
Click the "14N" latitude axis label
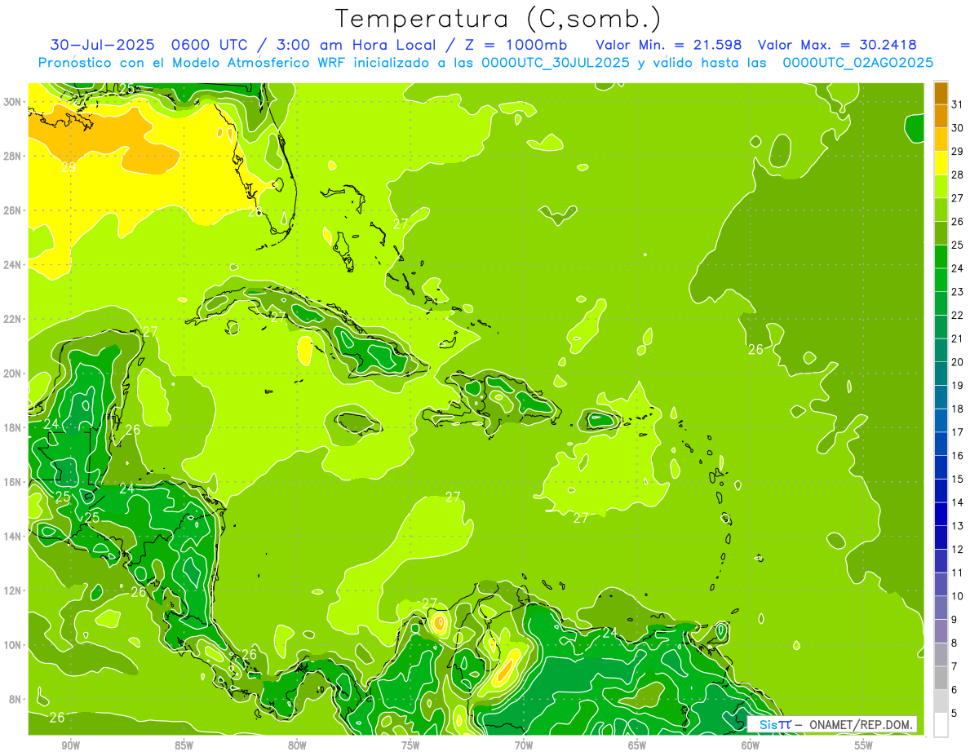(x=12, y=537)
